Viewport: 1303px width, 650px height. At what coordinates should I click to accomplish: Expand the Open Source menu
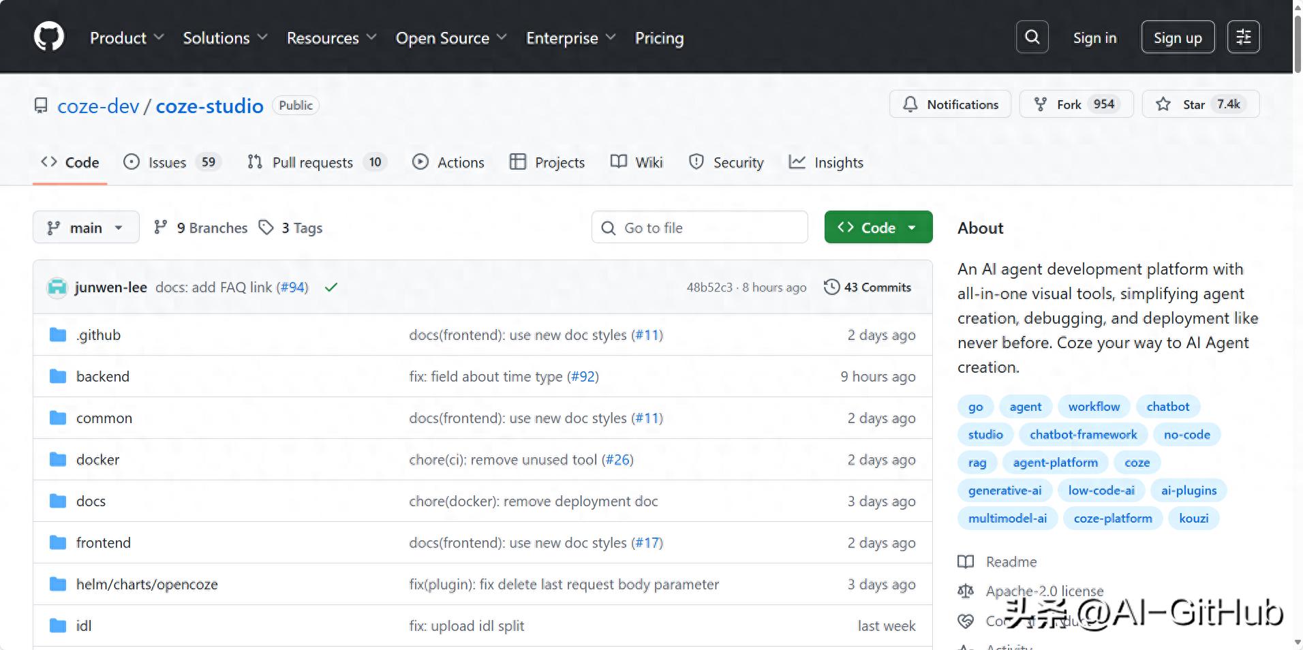coord(451,37)
